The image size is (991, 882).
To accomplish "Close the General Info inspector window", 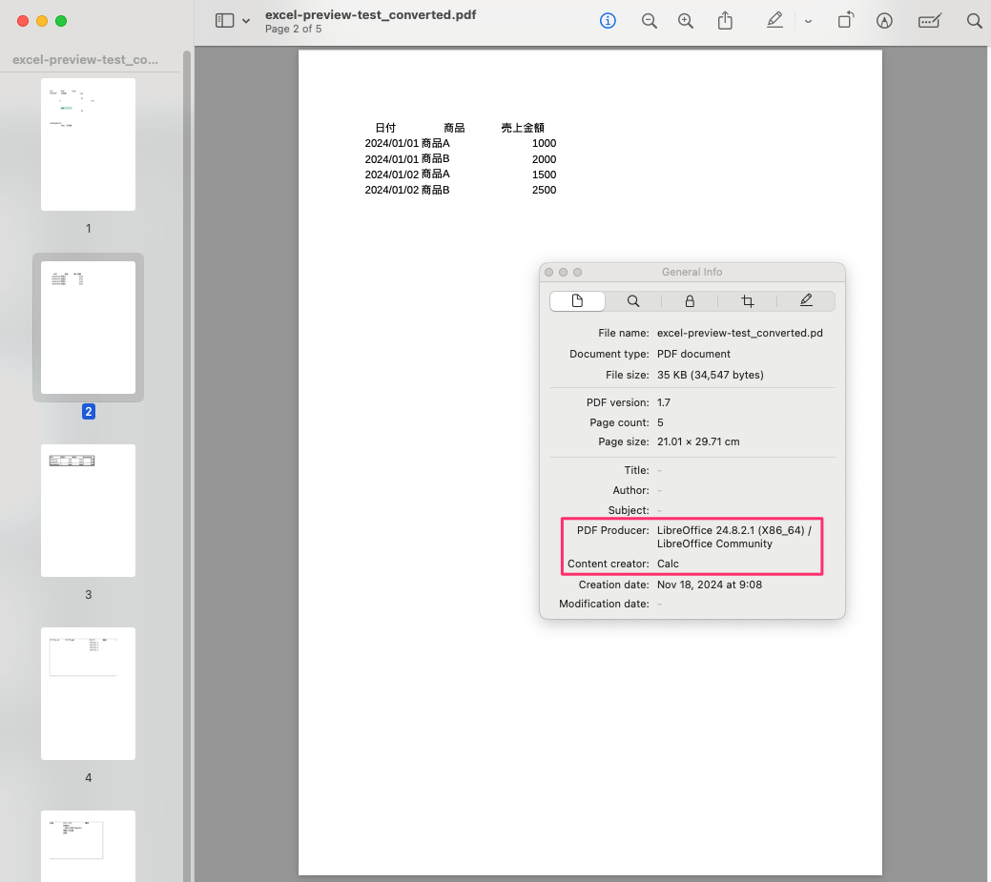I will point(548,273).
